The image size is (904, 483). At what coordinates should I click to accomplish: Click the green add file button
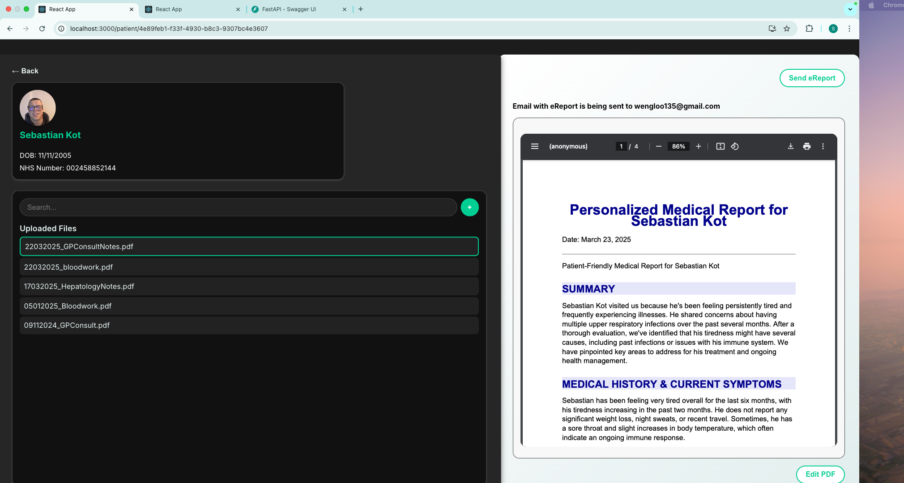click(x=469, y=208)
